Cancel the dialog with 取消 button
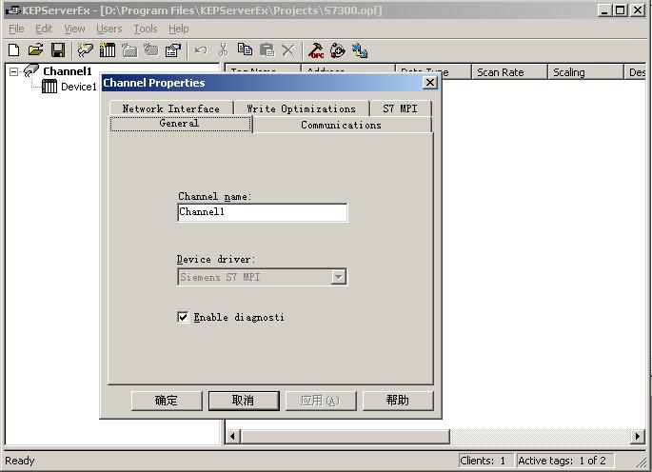The width and height of the screenshot is (652, 472). pos(244,401)
